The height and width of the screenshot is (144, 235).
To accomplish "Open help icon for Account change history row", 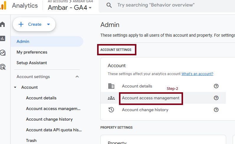I will pyautogui.click(x=216, y=110).
